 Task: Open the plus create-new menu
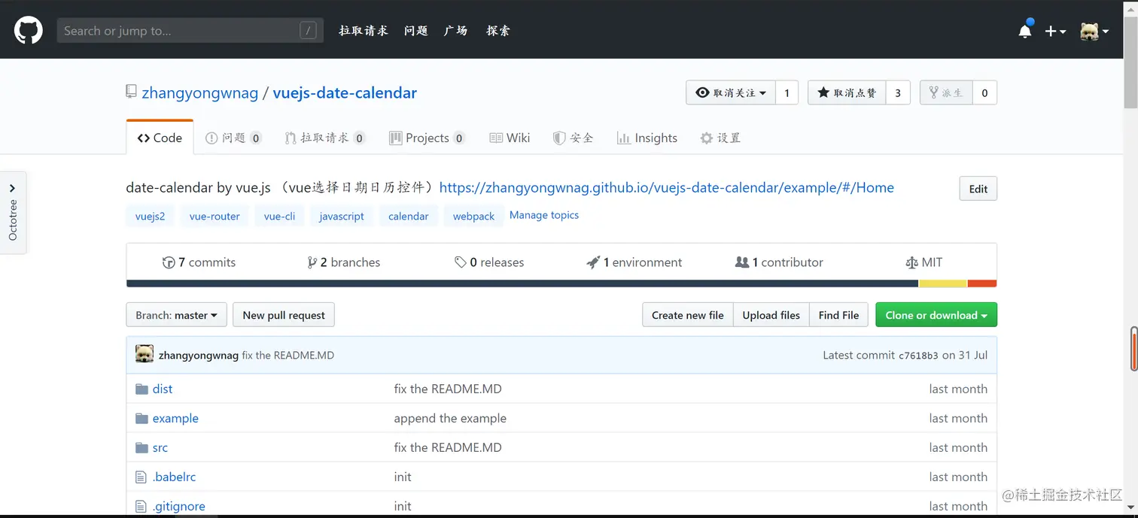1055,31
